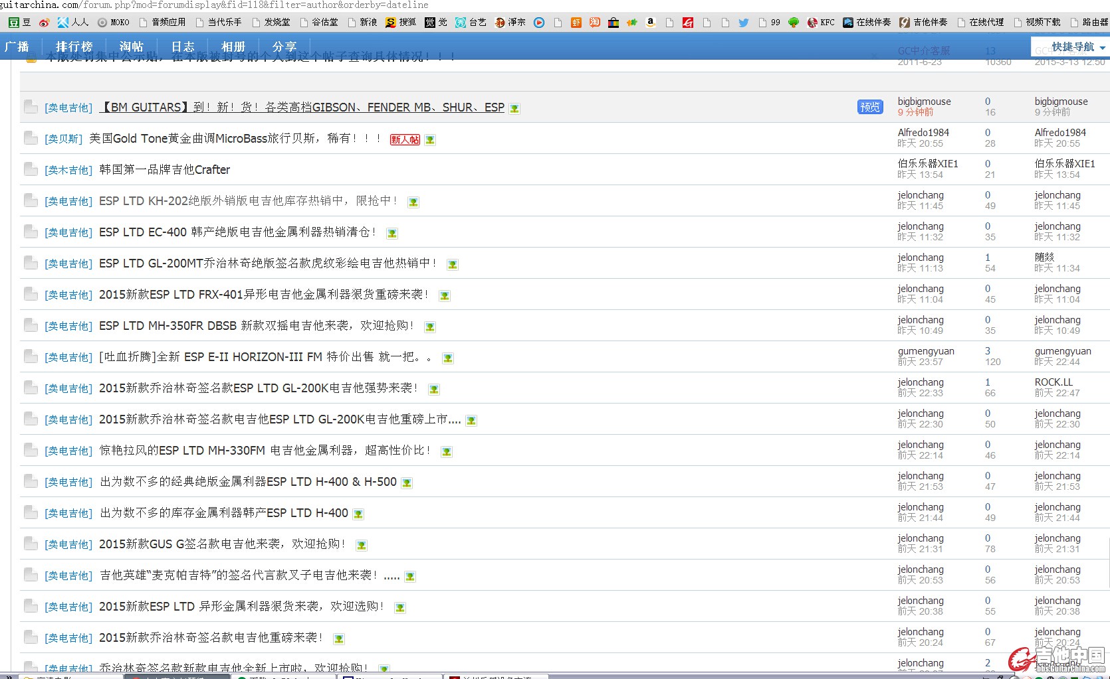Click image icon after GUS G thread

pos(362,546)
